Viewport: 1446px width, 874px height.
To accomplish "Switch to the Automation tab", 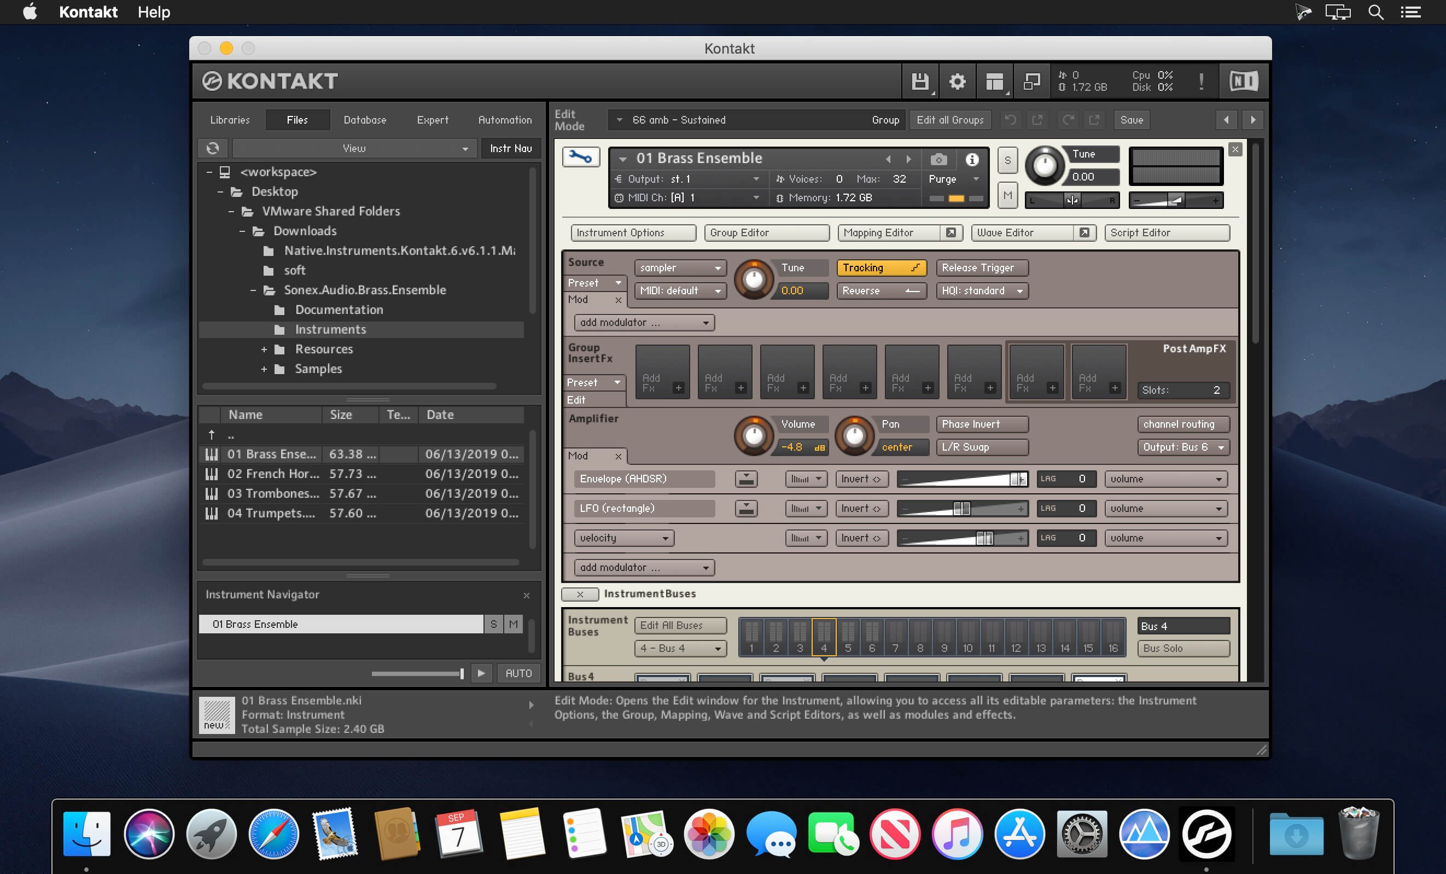I will point(505,120).
